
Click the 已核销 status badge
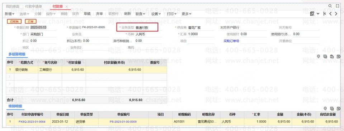coord(14,21)
